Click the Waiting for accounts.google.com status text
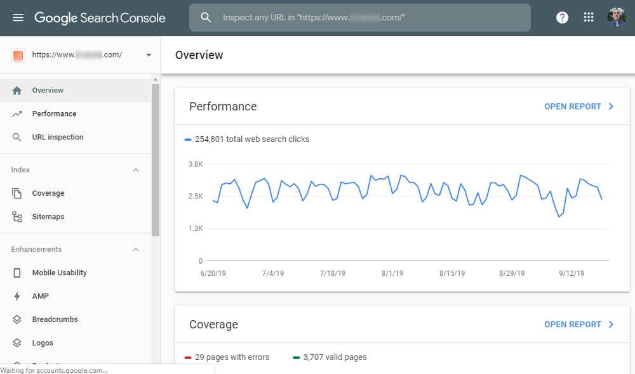The height and width of the screenshot is (374, 635). [x=53, y=370]
